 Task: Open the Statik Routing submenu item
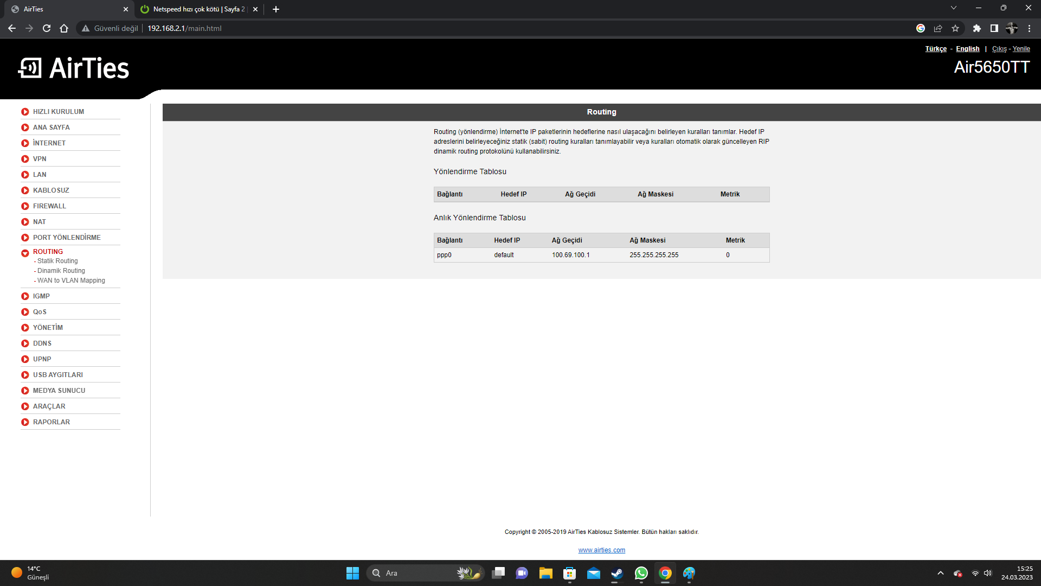click(57, 261)
